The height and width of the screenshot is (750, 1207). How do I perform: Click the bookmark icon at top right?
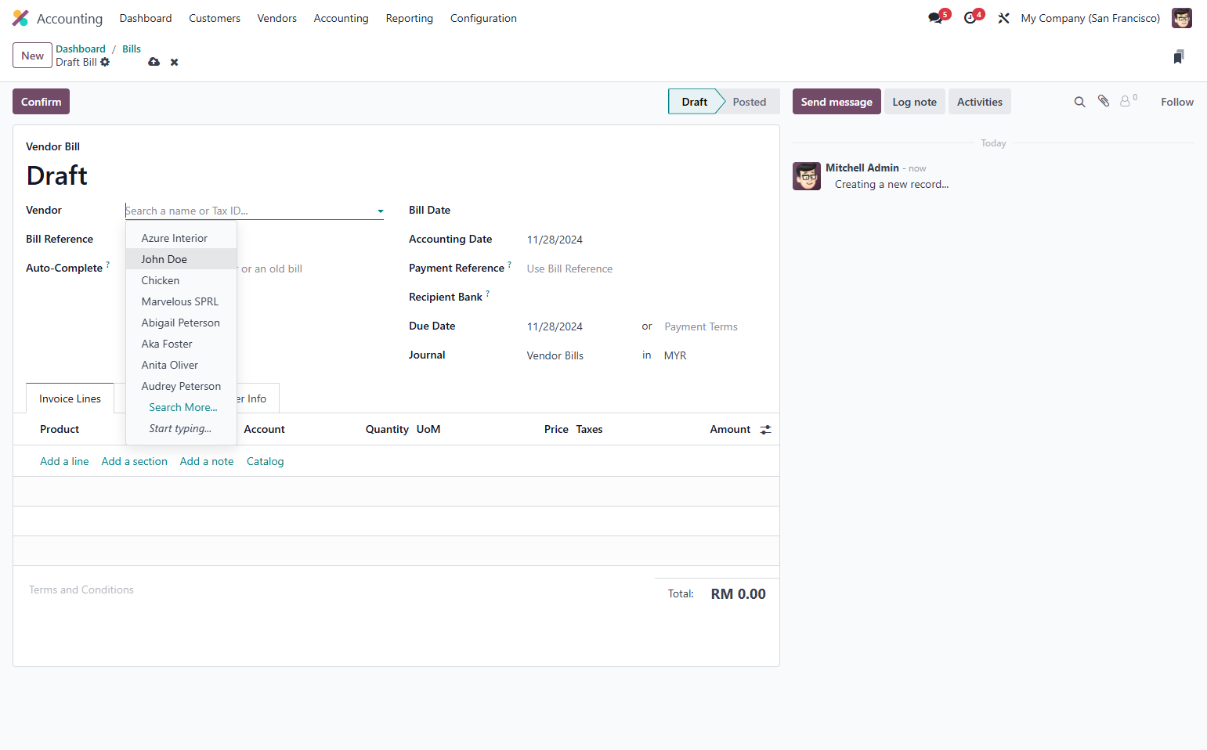coord(1179,56)
